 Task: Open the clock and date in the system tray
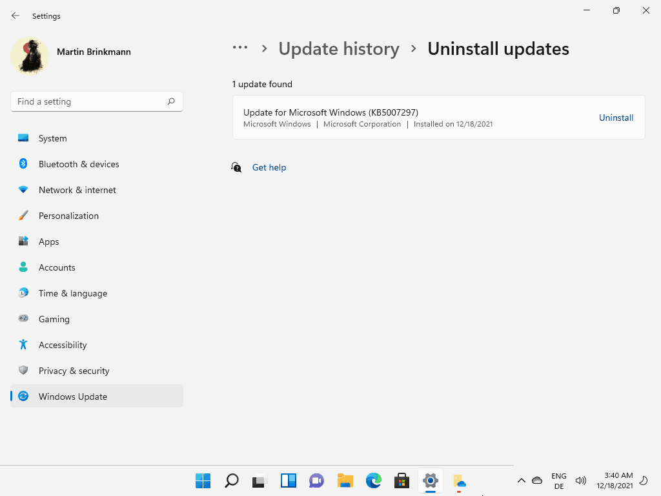(618, 480)
